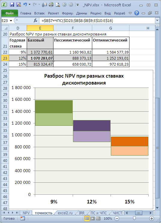The width and height of the screenshot is (161, 223).
Task: Select cell E23 with value 1 070 283,07
Action: 40,58
